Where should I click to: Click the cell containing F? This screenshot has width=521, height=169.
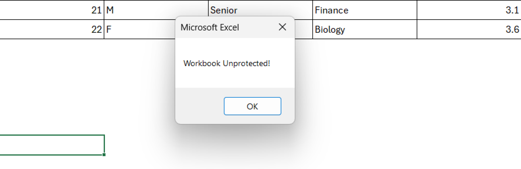tap(139, 29)
